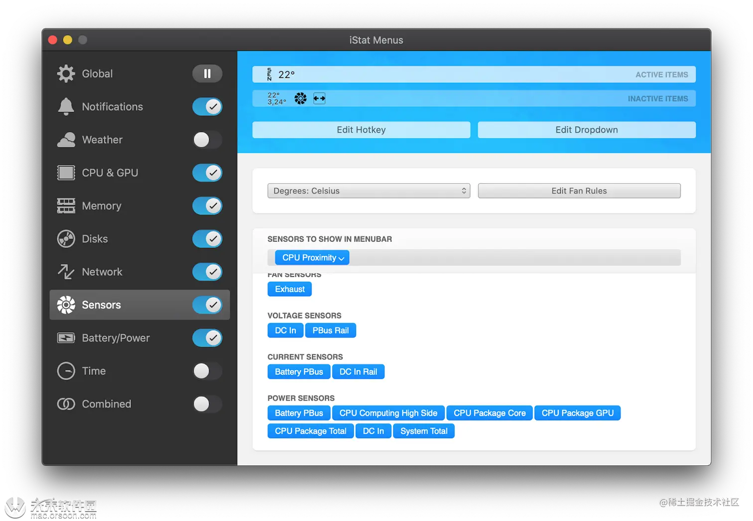
Task: Open the Degrees: Celsius dropdown
Action: click(x=369, y=191)
